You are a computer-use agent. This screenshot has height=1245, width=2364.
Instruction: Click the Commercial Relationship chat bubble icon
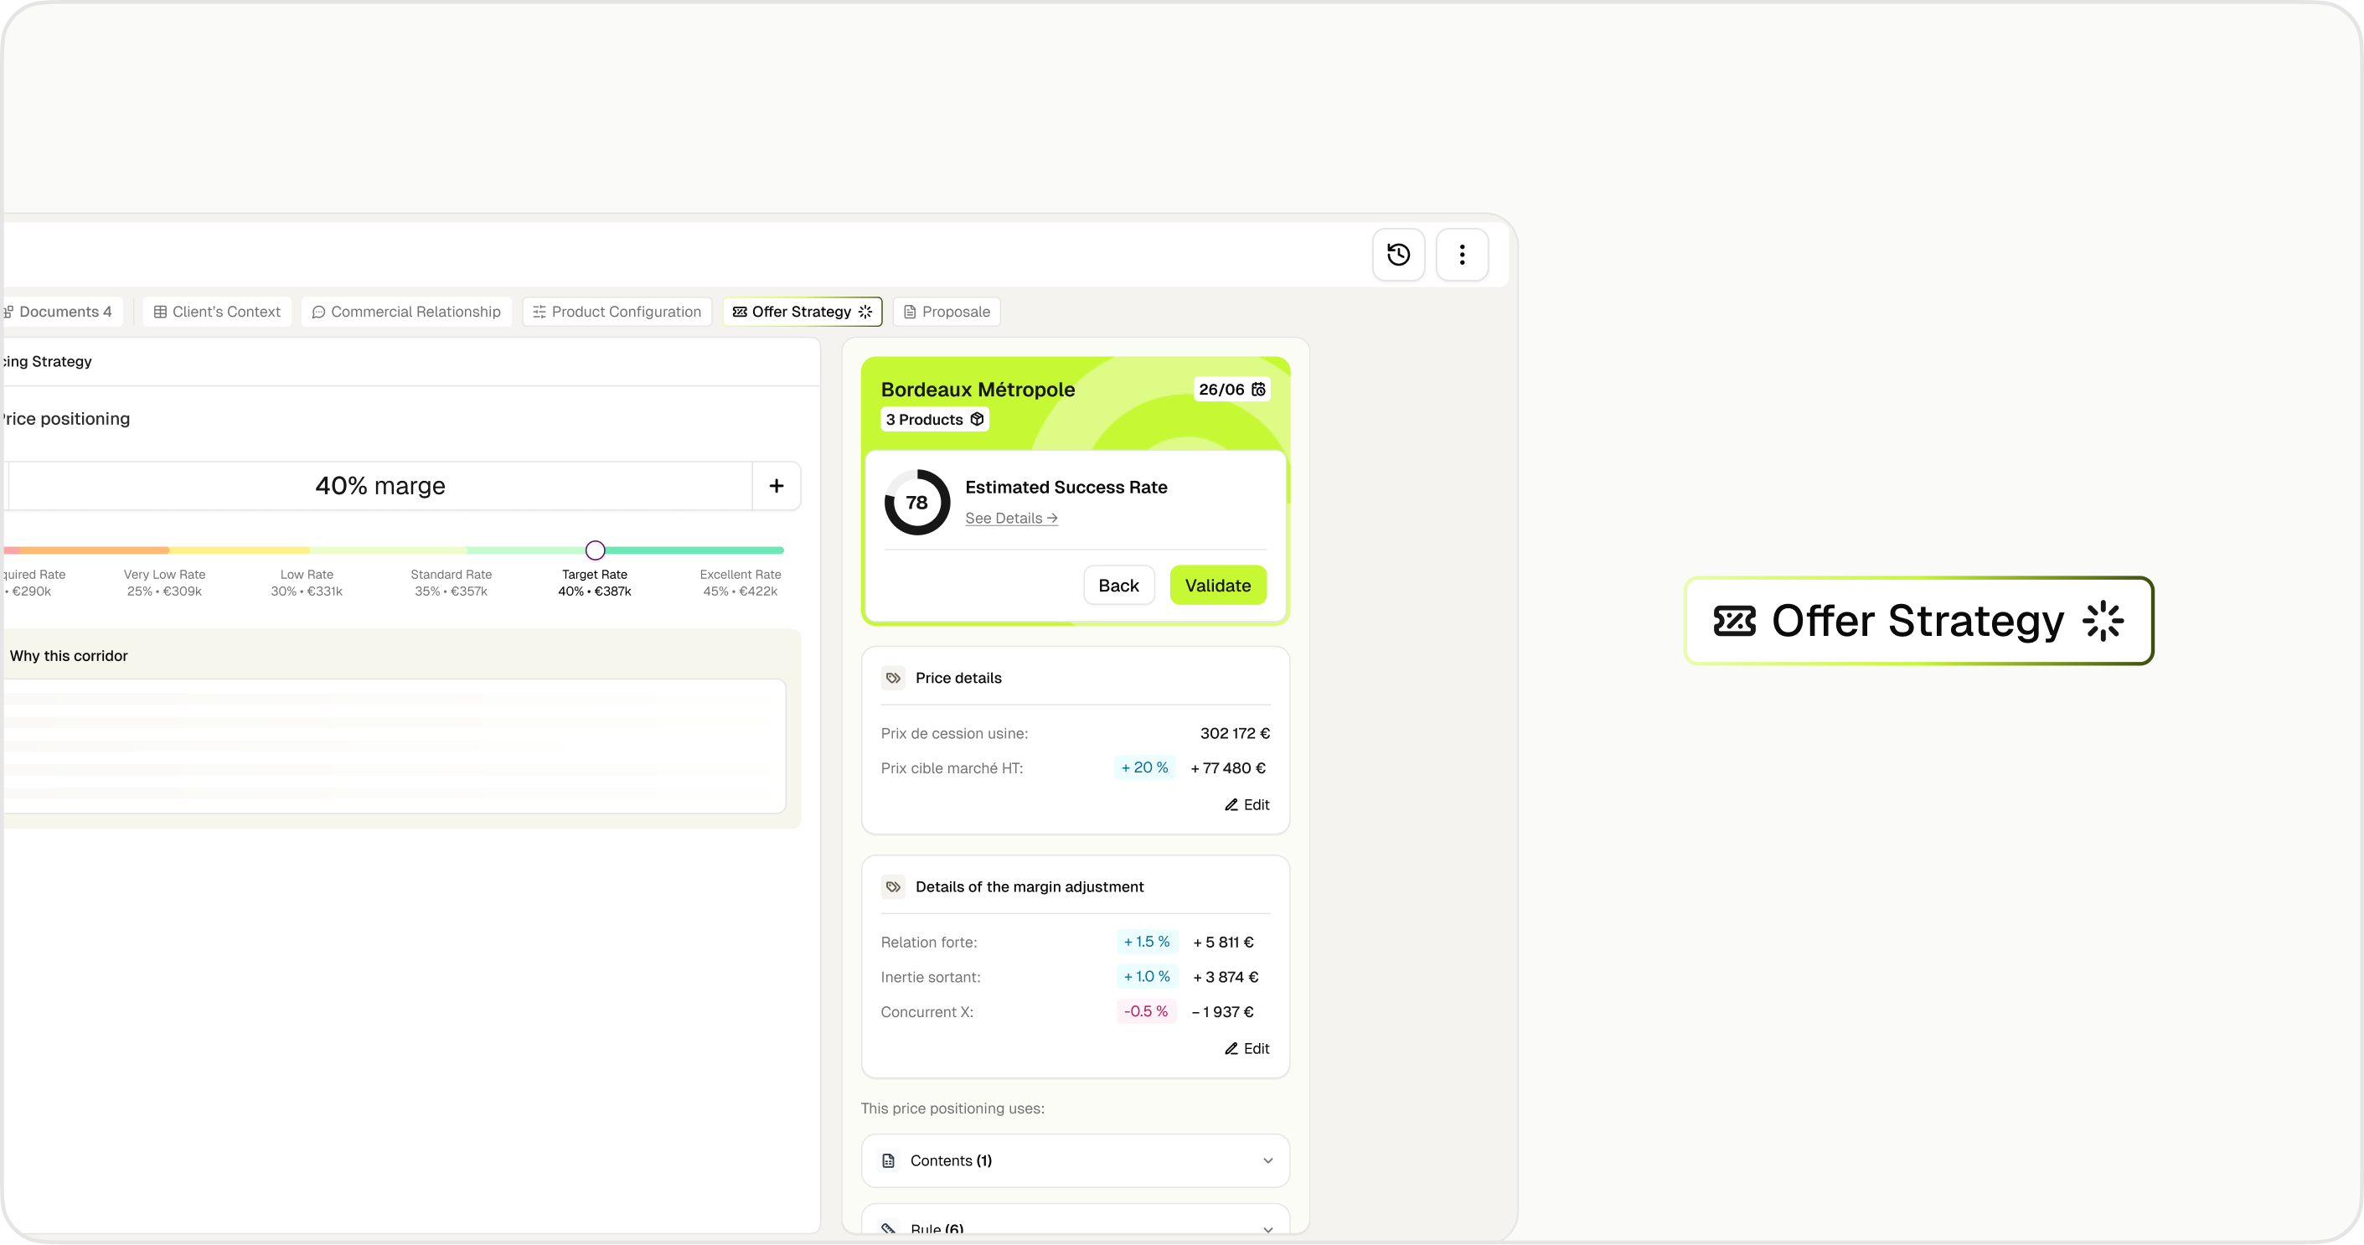(318, 313)
